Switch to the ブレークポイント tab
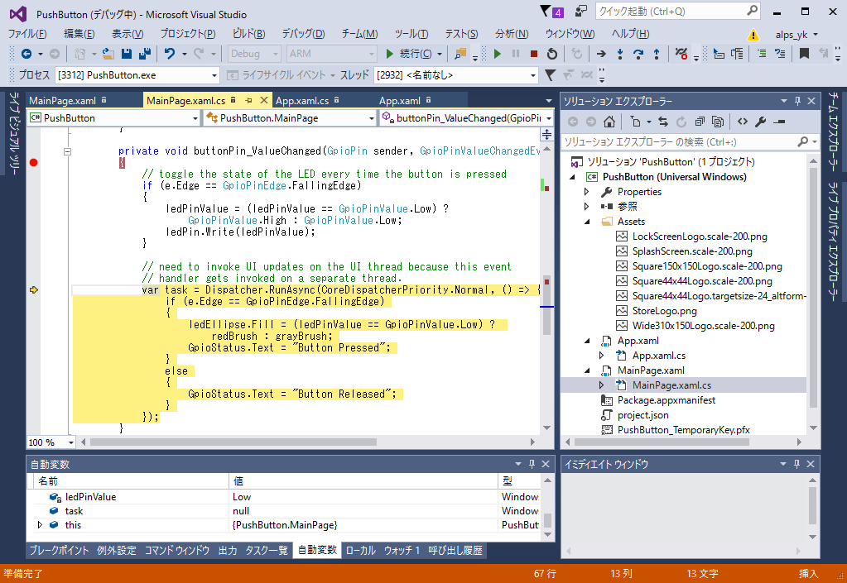The width and height of the screenshot is (847, 583). [x=59, y=550]
